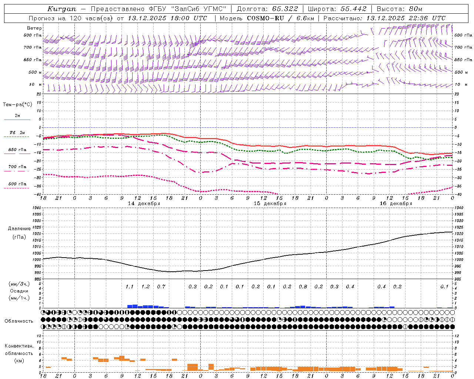The image size is (474, 379).
Task: Click the 15 декабря date label
Action: click(x=270, y=204)
